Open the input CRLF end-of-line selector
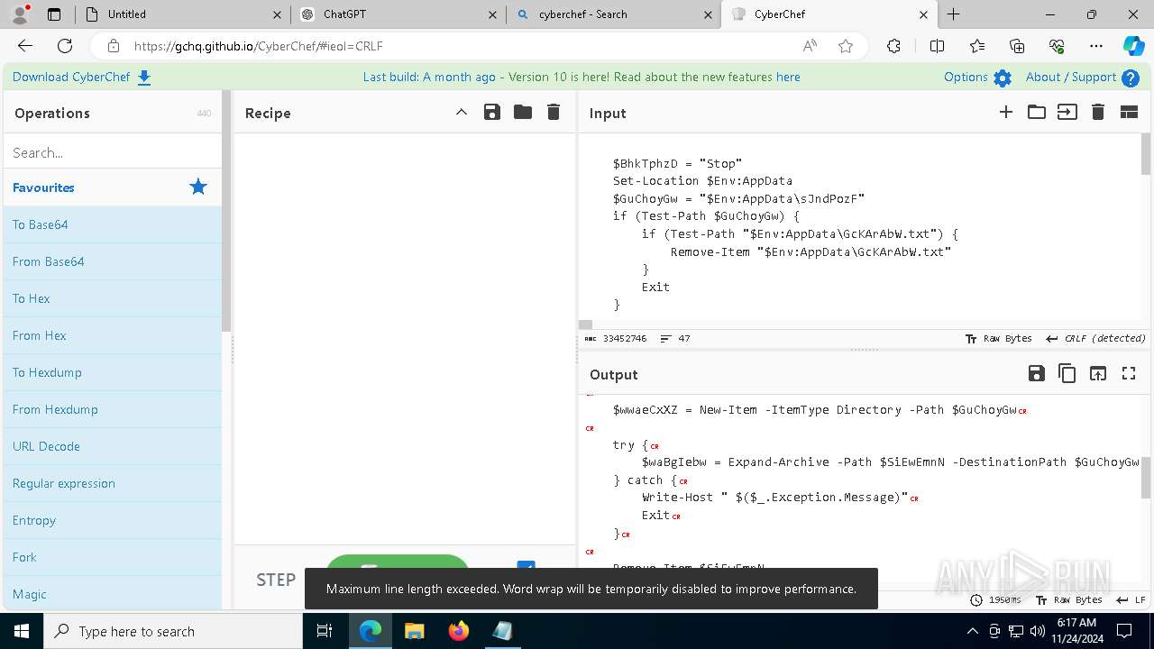The width and height of the screenshot is (1154, 649). pos(1095,339)
